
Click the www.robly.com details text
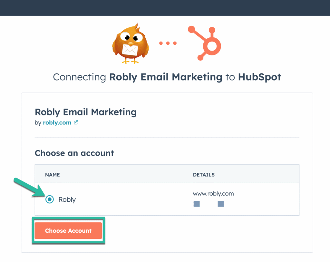pyautogui.click(x=213, y=194)
